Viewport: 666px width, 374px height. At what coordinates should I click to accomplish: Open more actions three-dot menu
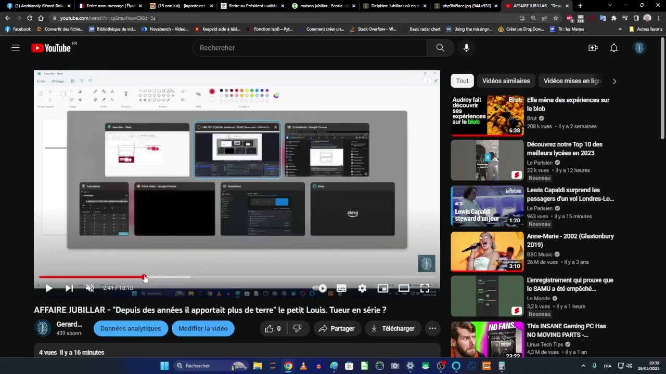pos(432,328)
